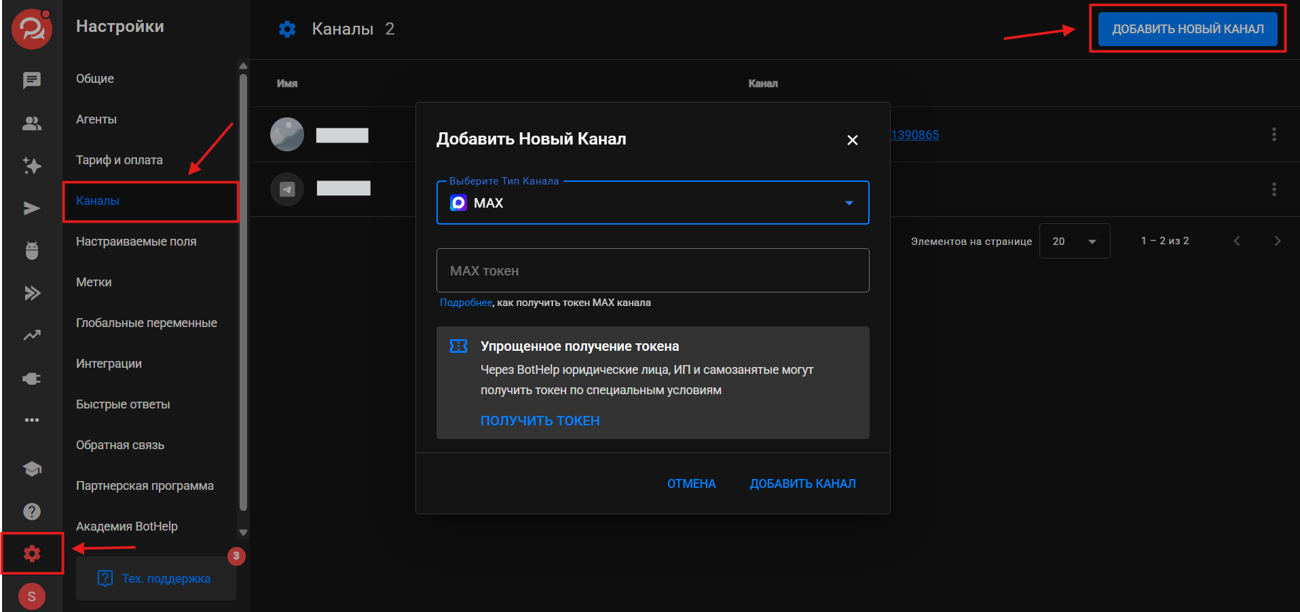Open Глобальные переменные section
Screen dimensions: 1300x612
click(147, 323)
